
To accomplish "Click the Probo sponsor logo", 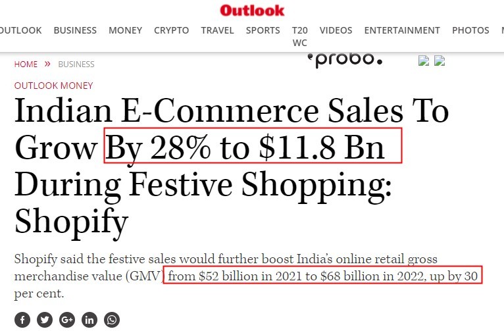I will coord(344,60).
